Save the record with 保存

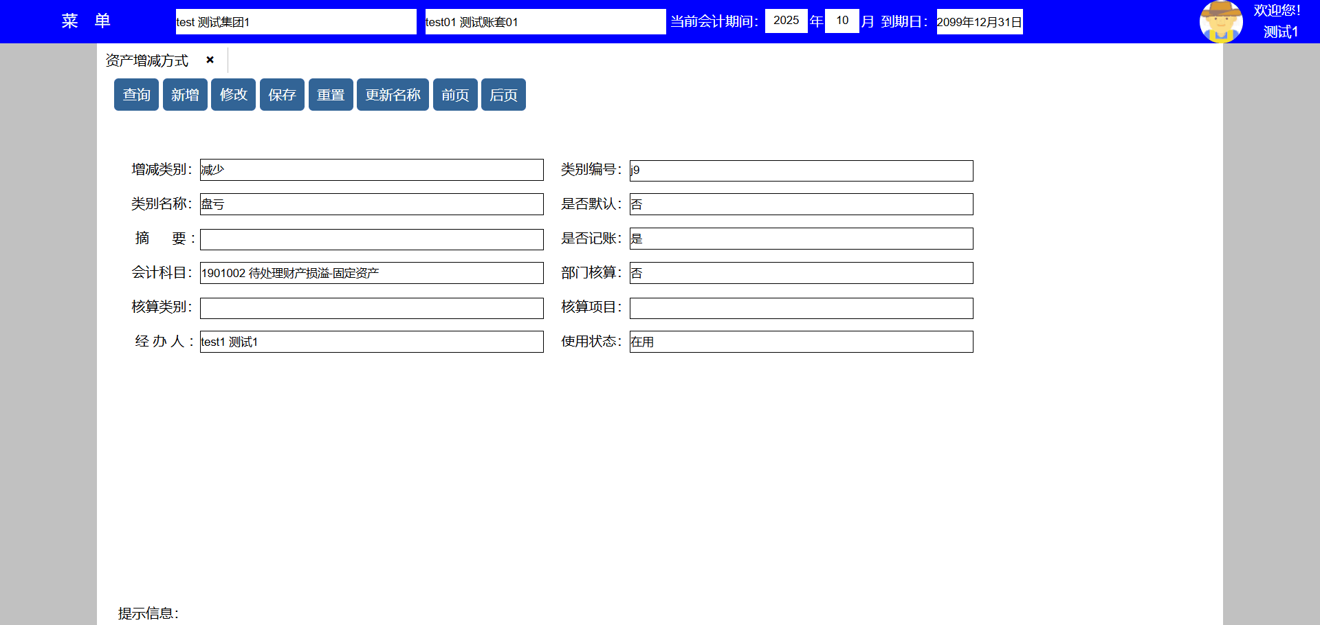pyautogui.click(x=282, y=94)
